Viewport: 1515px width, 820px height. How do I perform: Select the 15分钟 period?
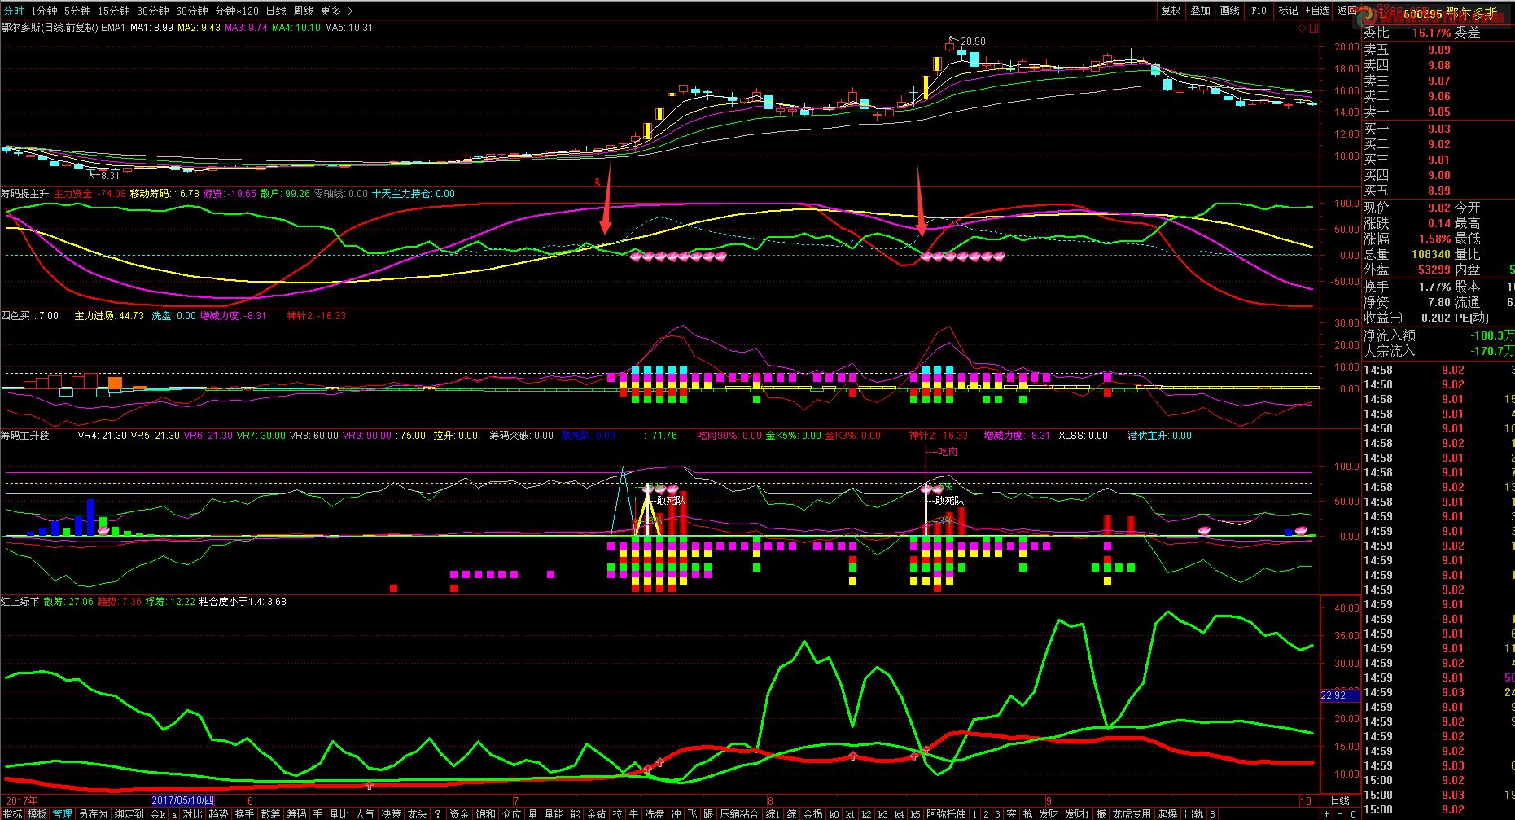coord(113,11)
